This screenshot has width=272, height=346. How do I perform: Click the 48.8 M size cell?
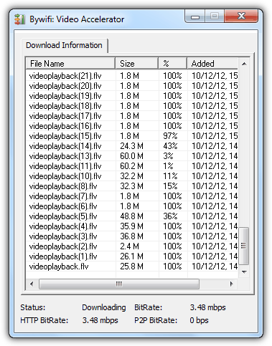tap(131, 216)
